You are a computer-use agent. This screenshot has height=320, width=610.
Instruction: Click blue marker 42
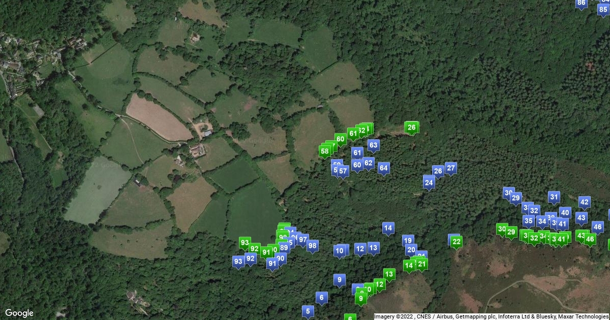click(584, 203)
